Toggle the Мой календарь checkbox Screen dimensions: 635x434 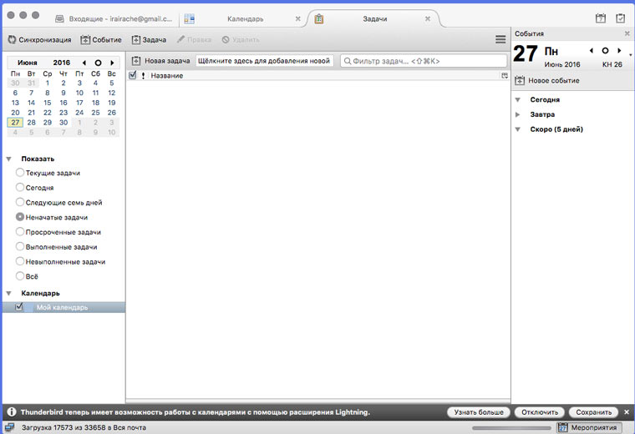19,307
